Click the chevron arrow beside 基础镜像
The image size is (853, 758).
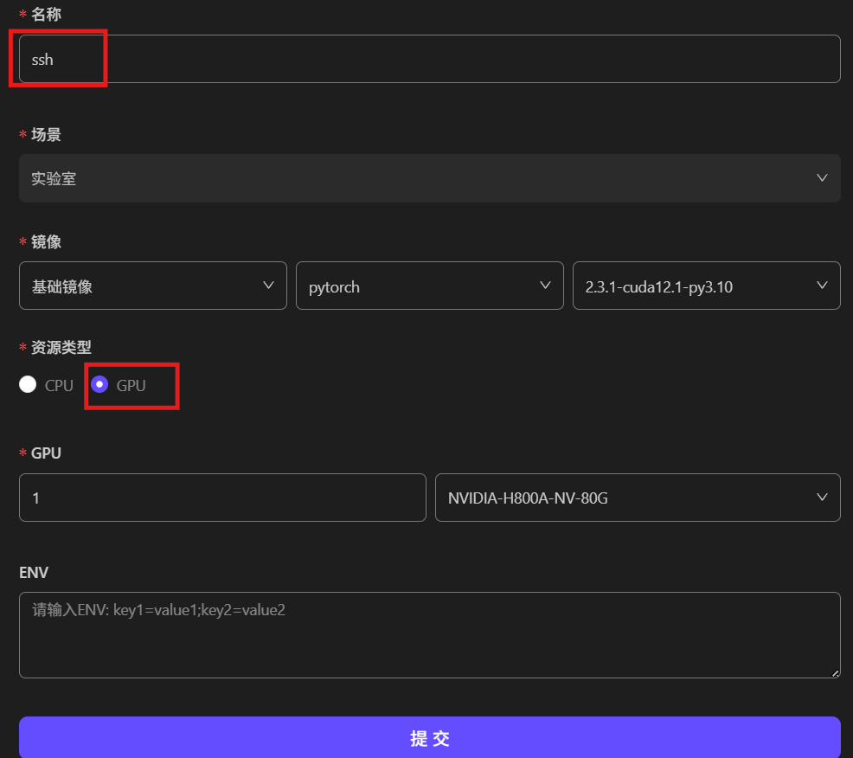(x=268, y=286)
